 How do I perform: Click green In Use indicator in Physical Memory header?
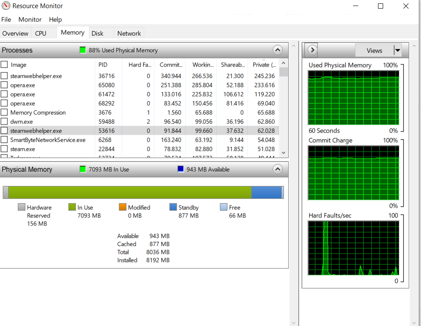(83, 169)
